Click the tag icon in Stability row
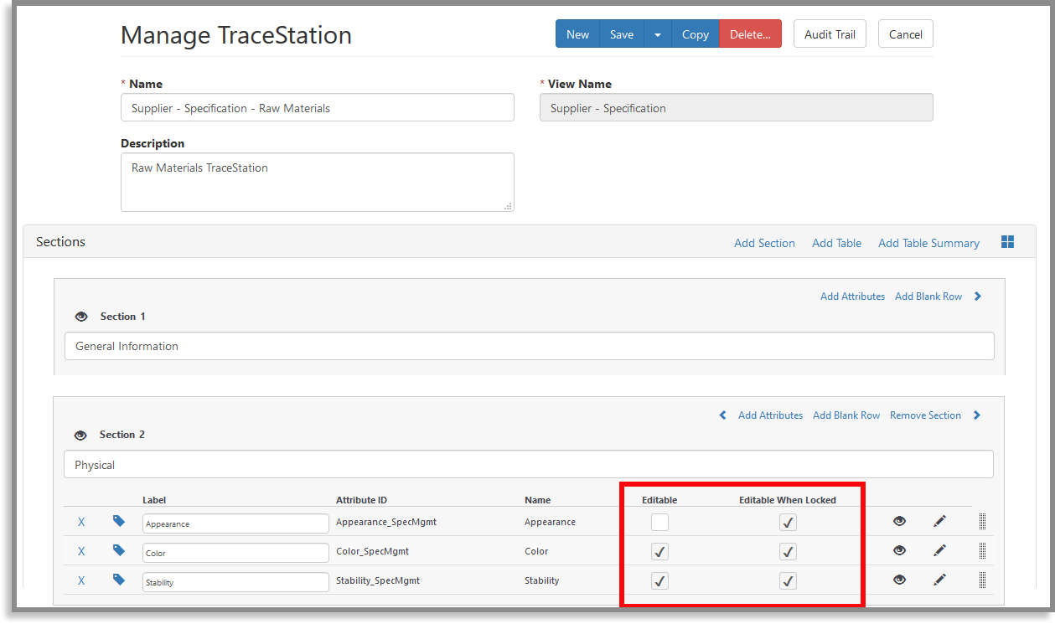The width and height of the screenshot is (1055, 624). (119, 580)
